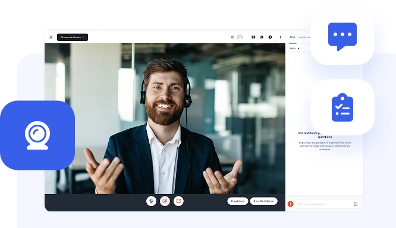
Task: Click the presenter video feed
Action: (x=165, y=119)
